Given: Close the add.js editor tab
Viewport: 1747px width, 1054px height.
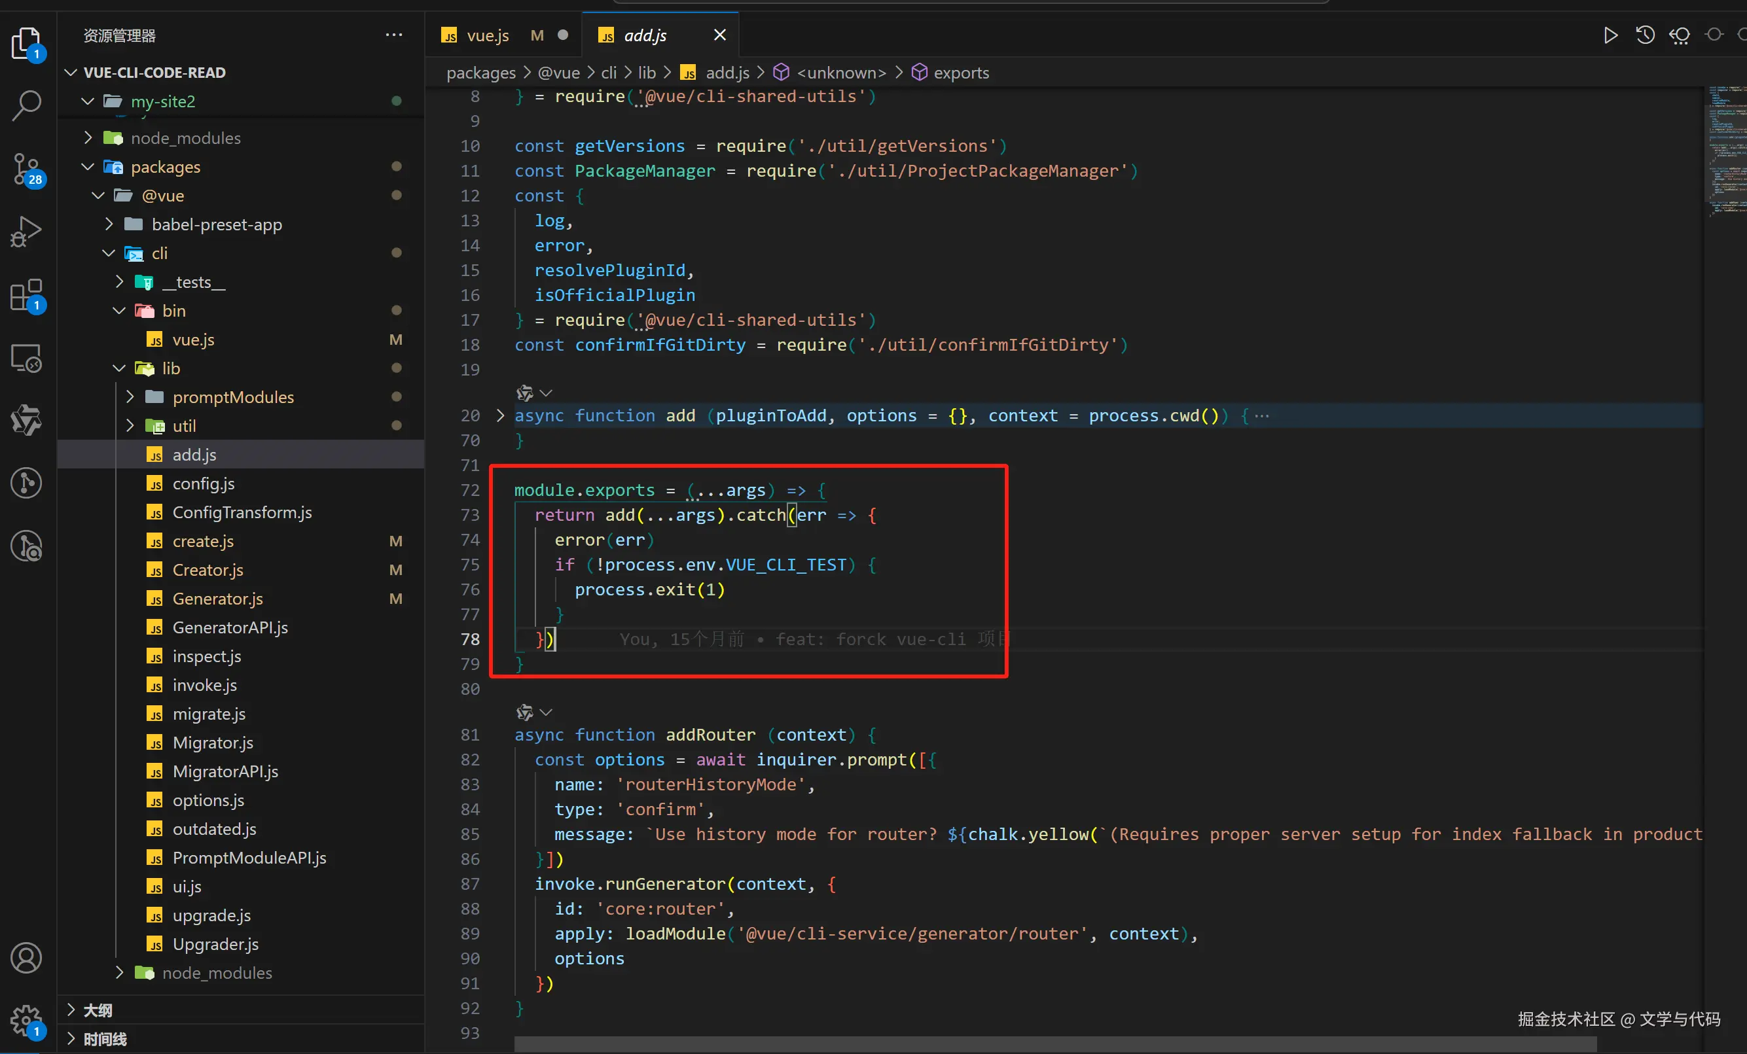Looking at the screenshot, I should pos(719,35).
